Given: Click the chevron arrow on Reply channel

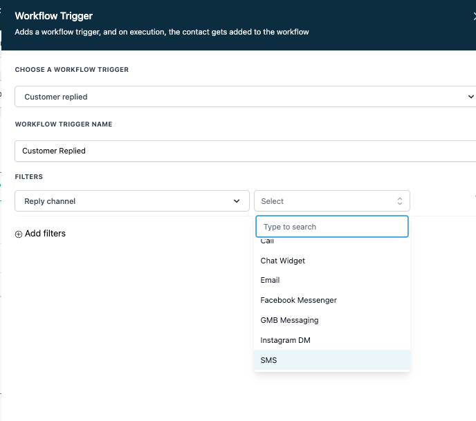Looking at the screenshot, I should [237, 201].
